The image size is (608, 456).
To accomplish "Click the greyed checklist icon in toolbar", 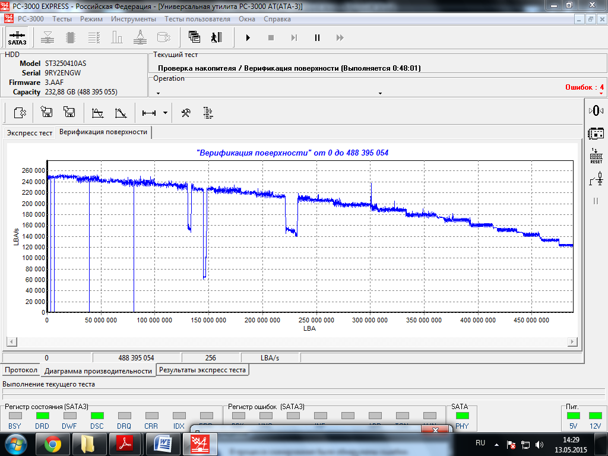I will [x=94, y=37].
